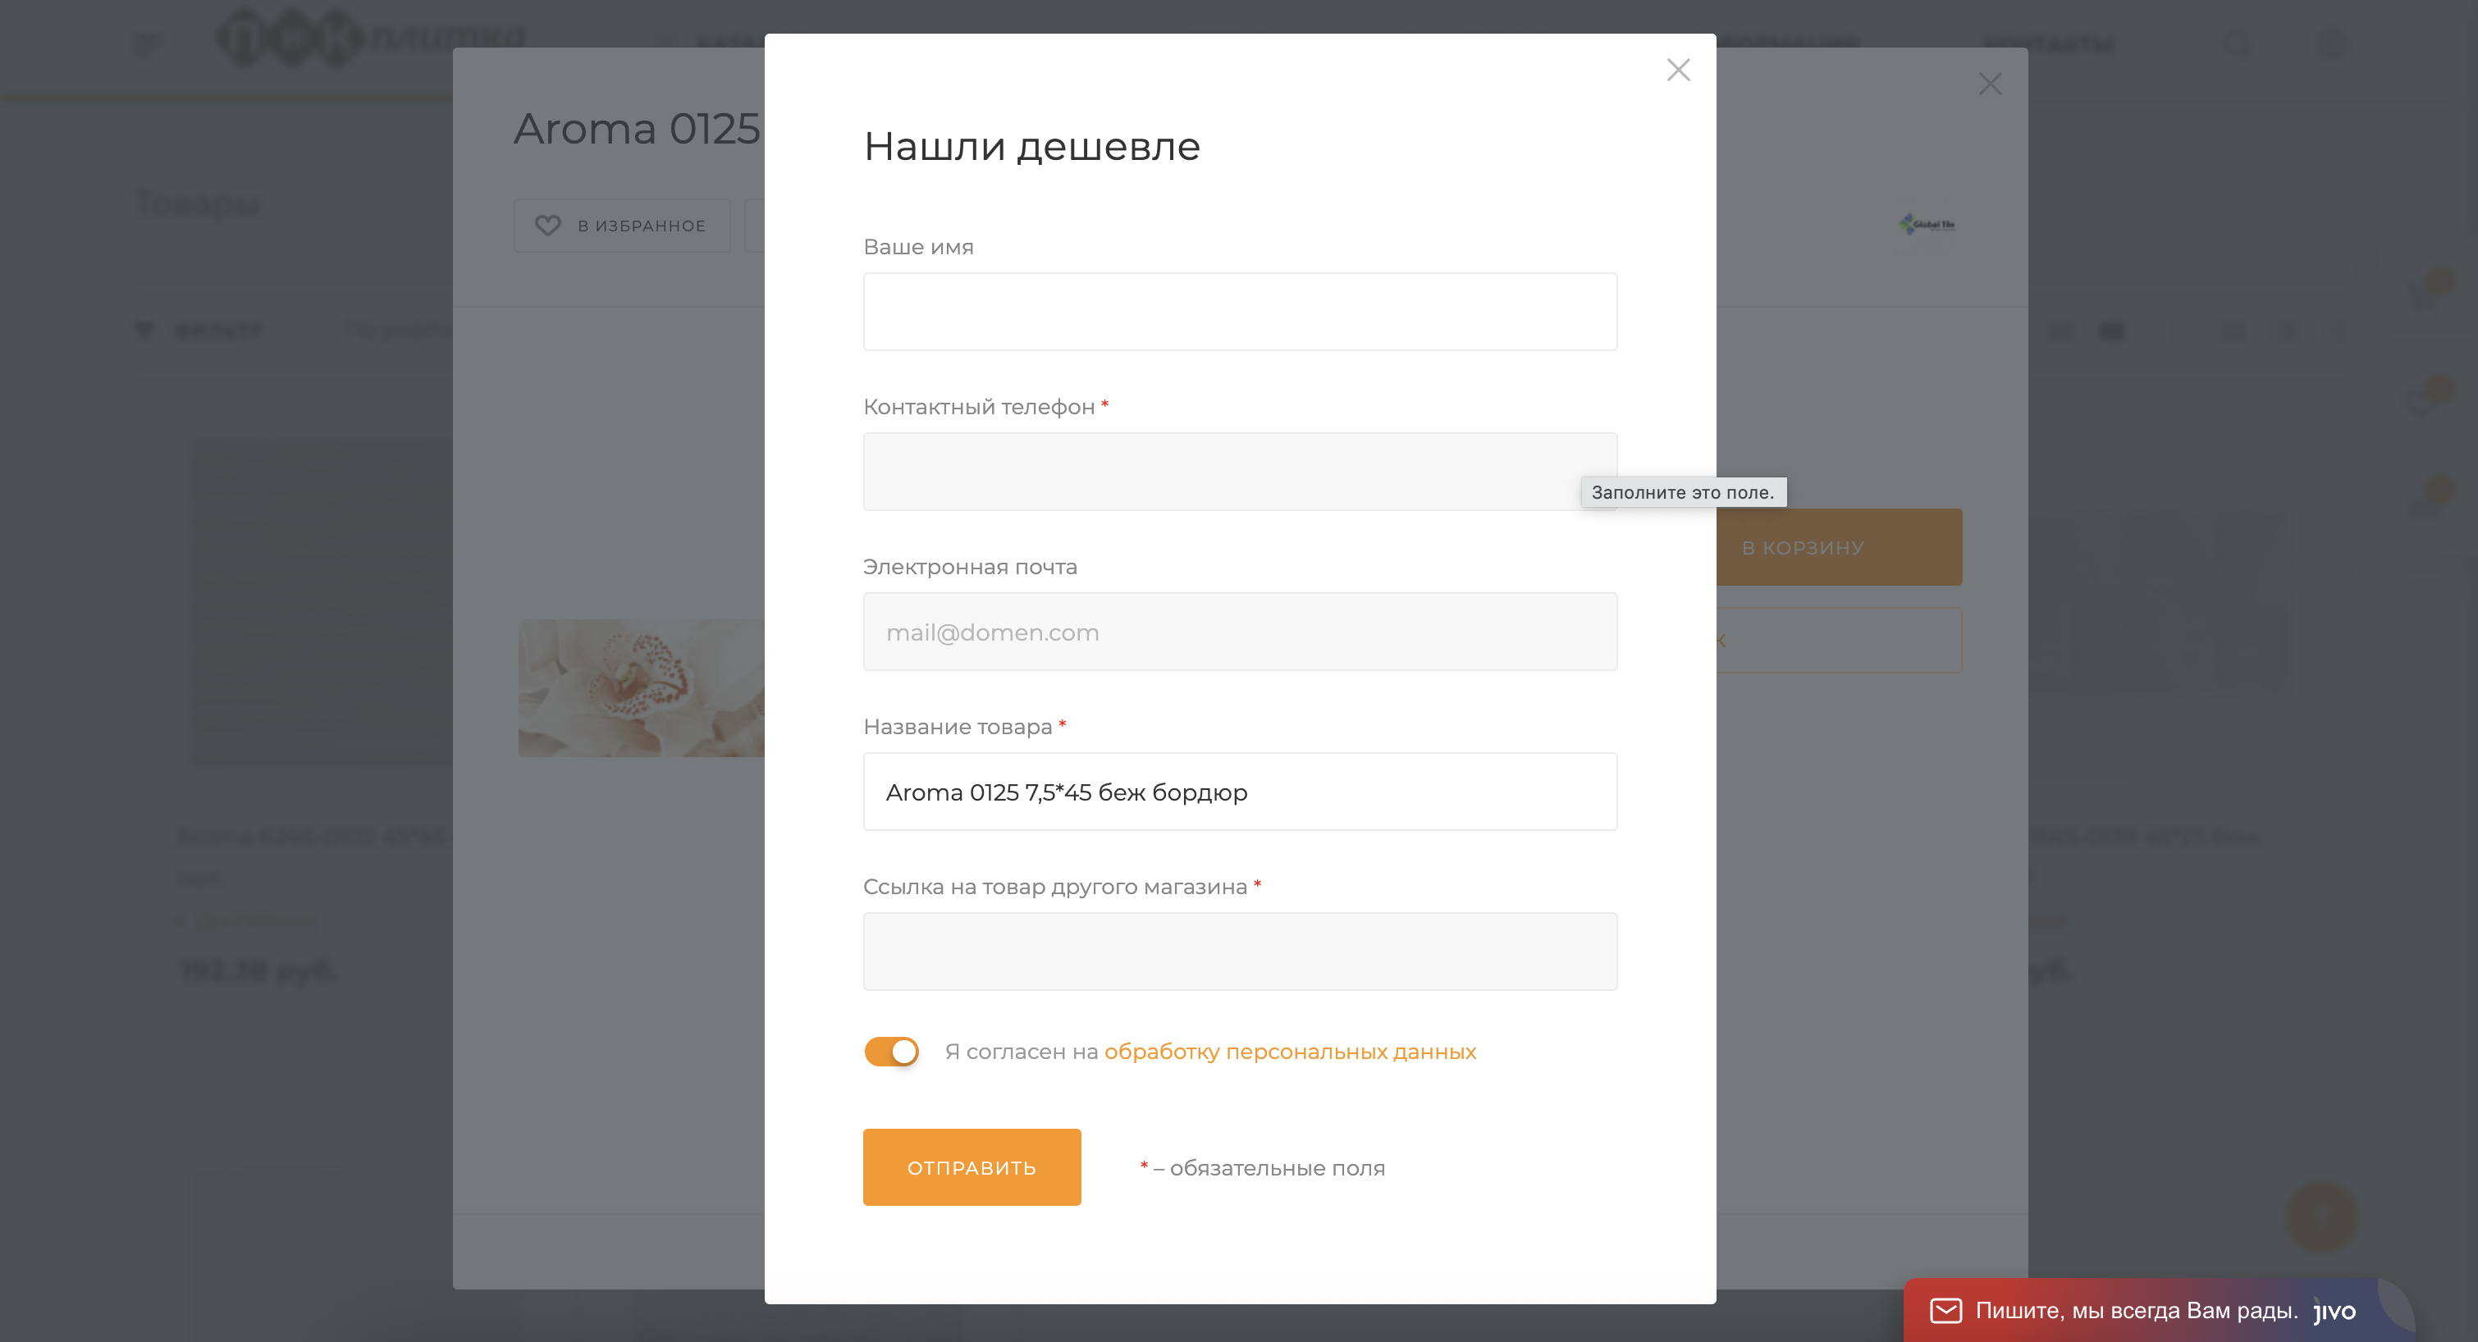Screen dimensions: 2478x1342
Task: Open "обработку персональных данных" link
Action: [1289, 1052]
